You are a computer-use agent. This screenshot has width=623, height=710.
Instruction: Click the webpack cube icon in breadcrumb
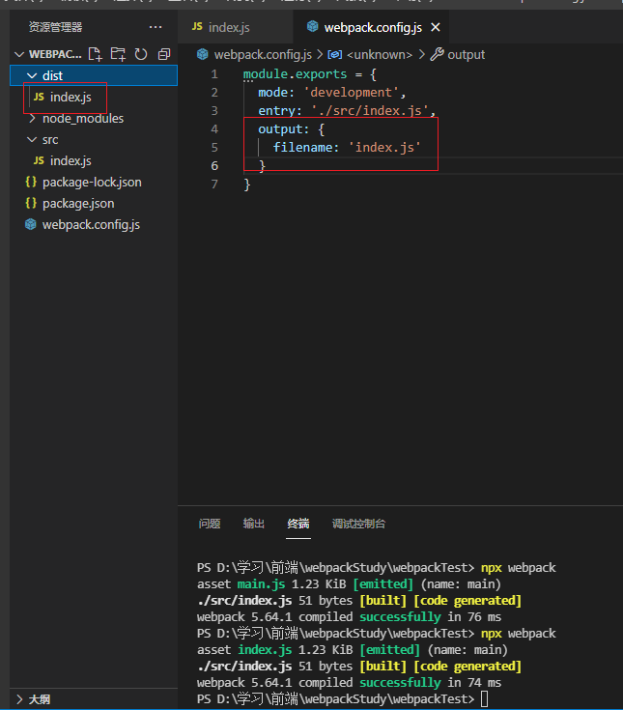pyautogui.click(x=203, y=54)
